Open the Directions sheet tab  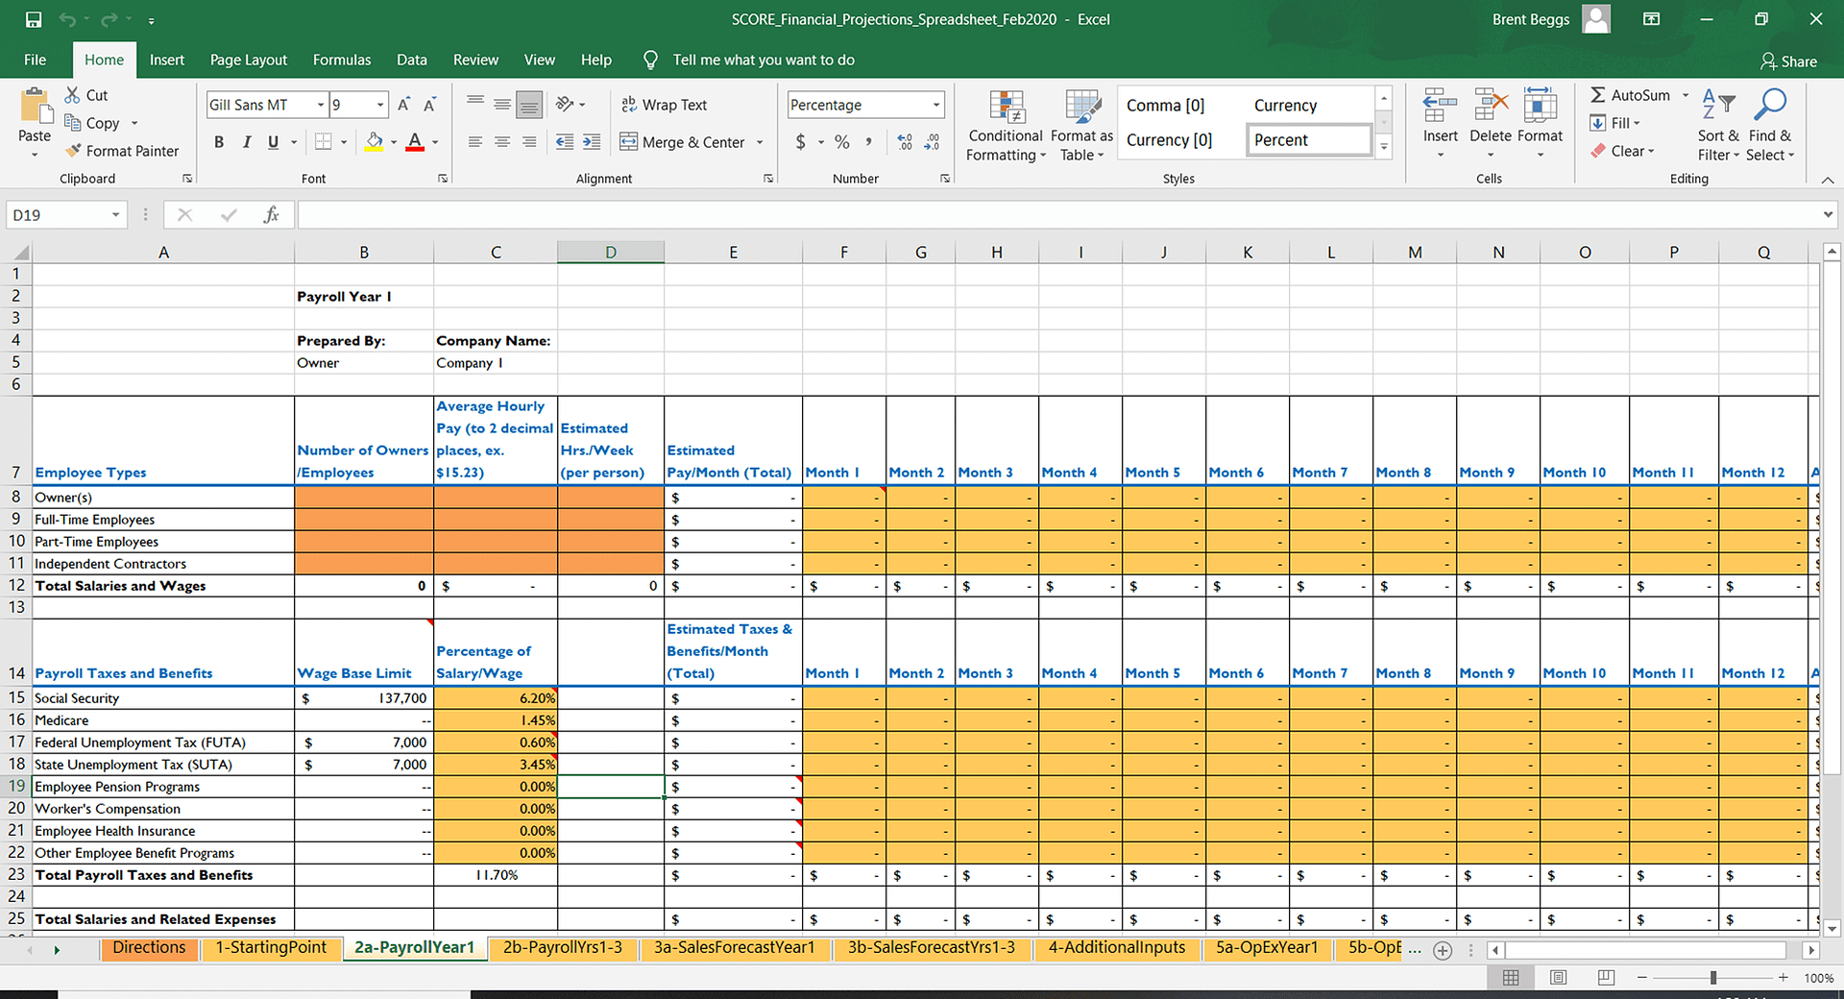point(149,948)
